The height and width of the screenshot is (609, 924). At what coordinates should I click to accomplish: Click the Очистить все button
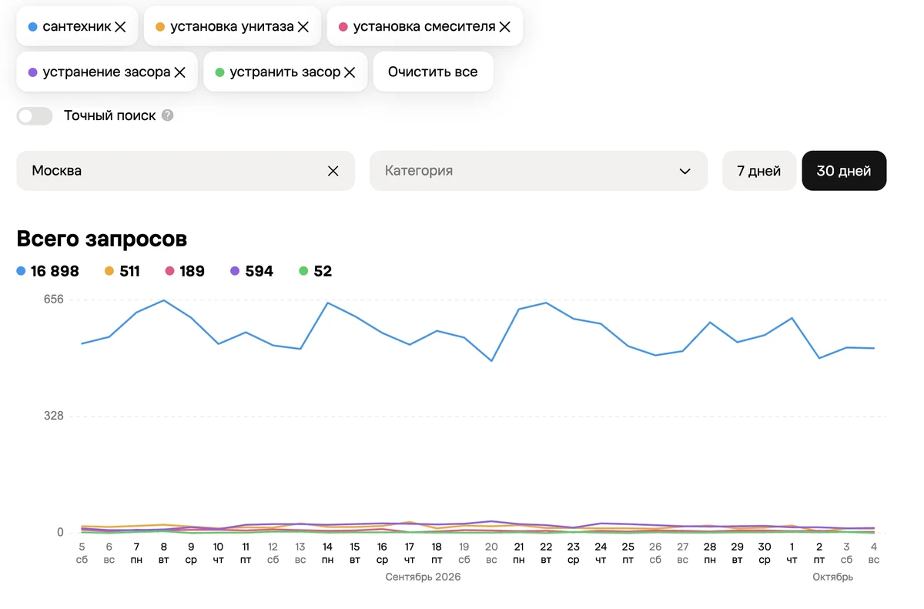433,72
